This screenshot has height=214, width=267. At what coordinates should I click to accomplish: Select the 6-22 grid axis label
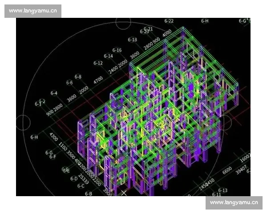pos(169,21)
